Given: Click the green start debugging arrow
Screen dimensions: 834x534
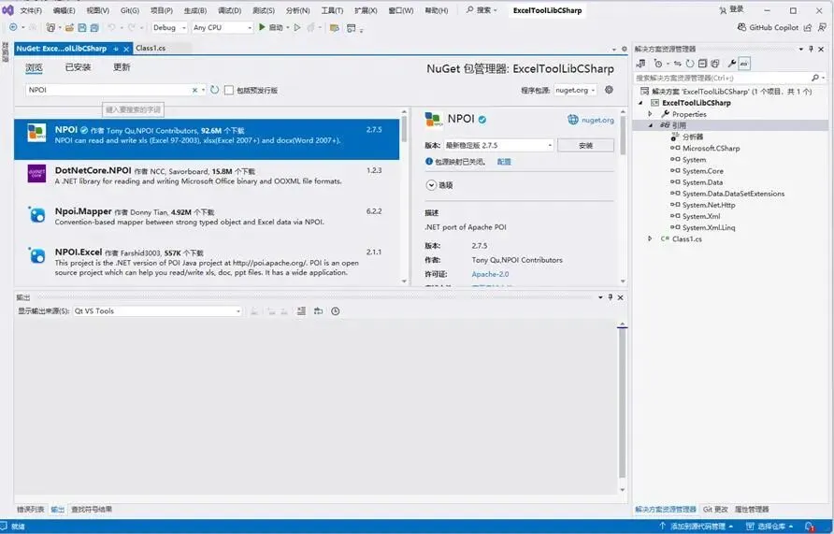Looking at the screenshot, I should point(262,27).
